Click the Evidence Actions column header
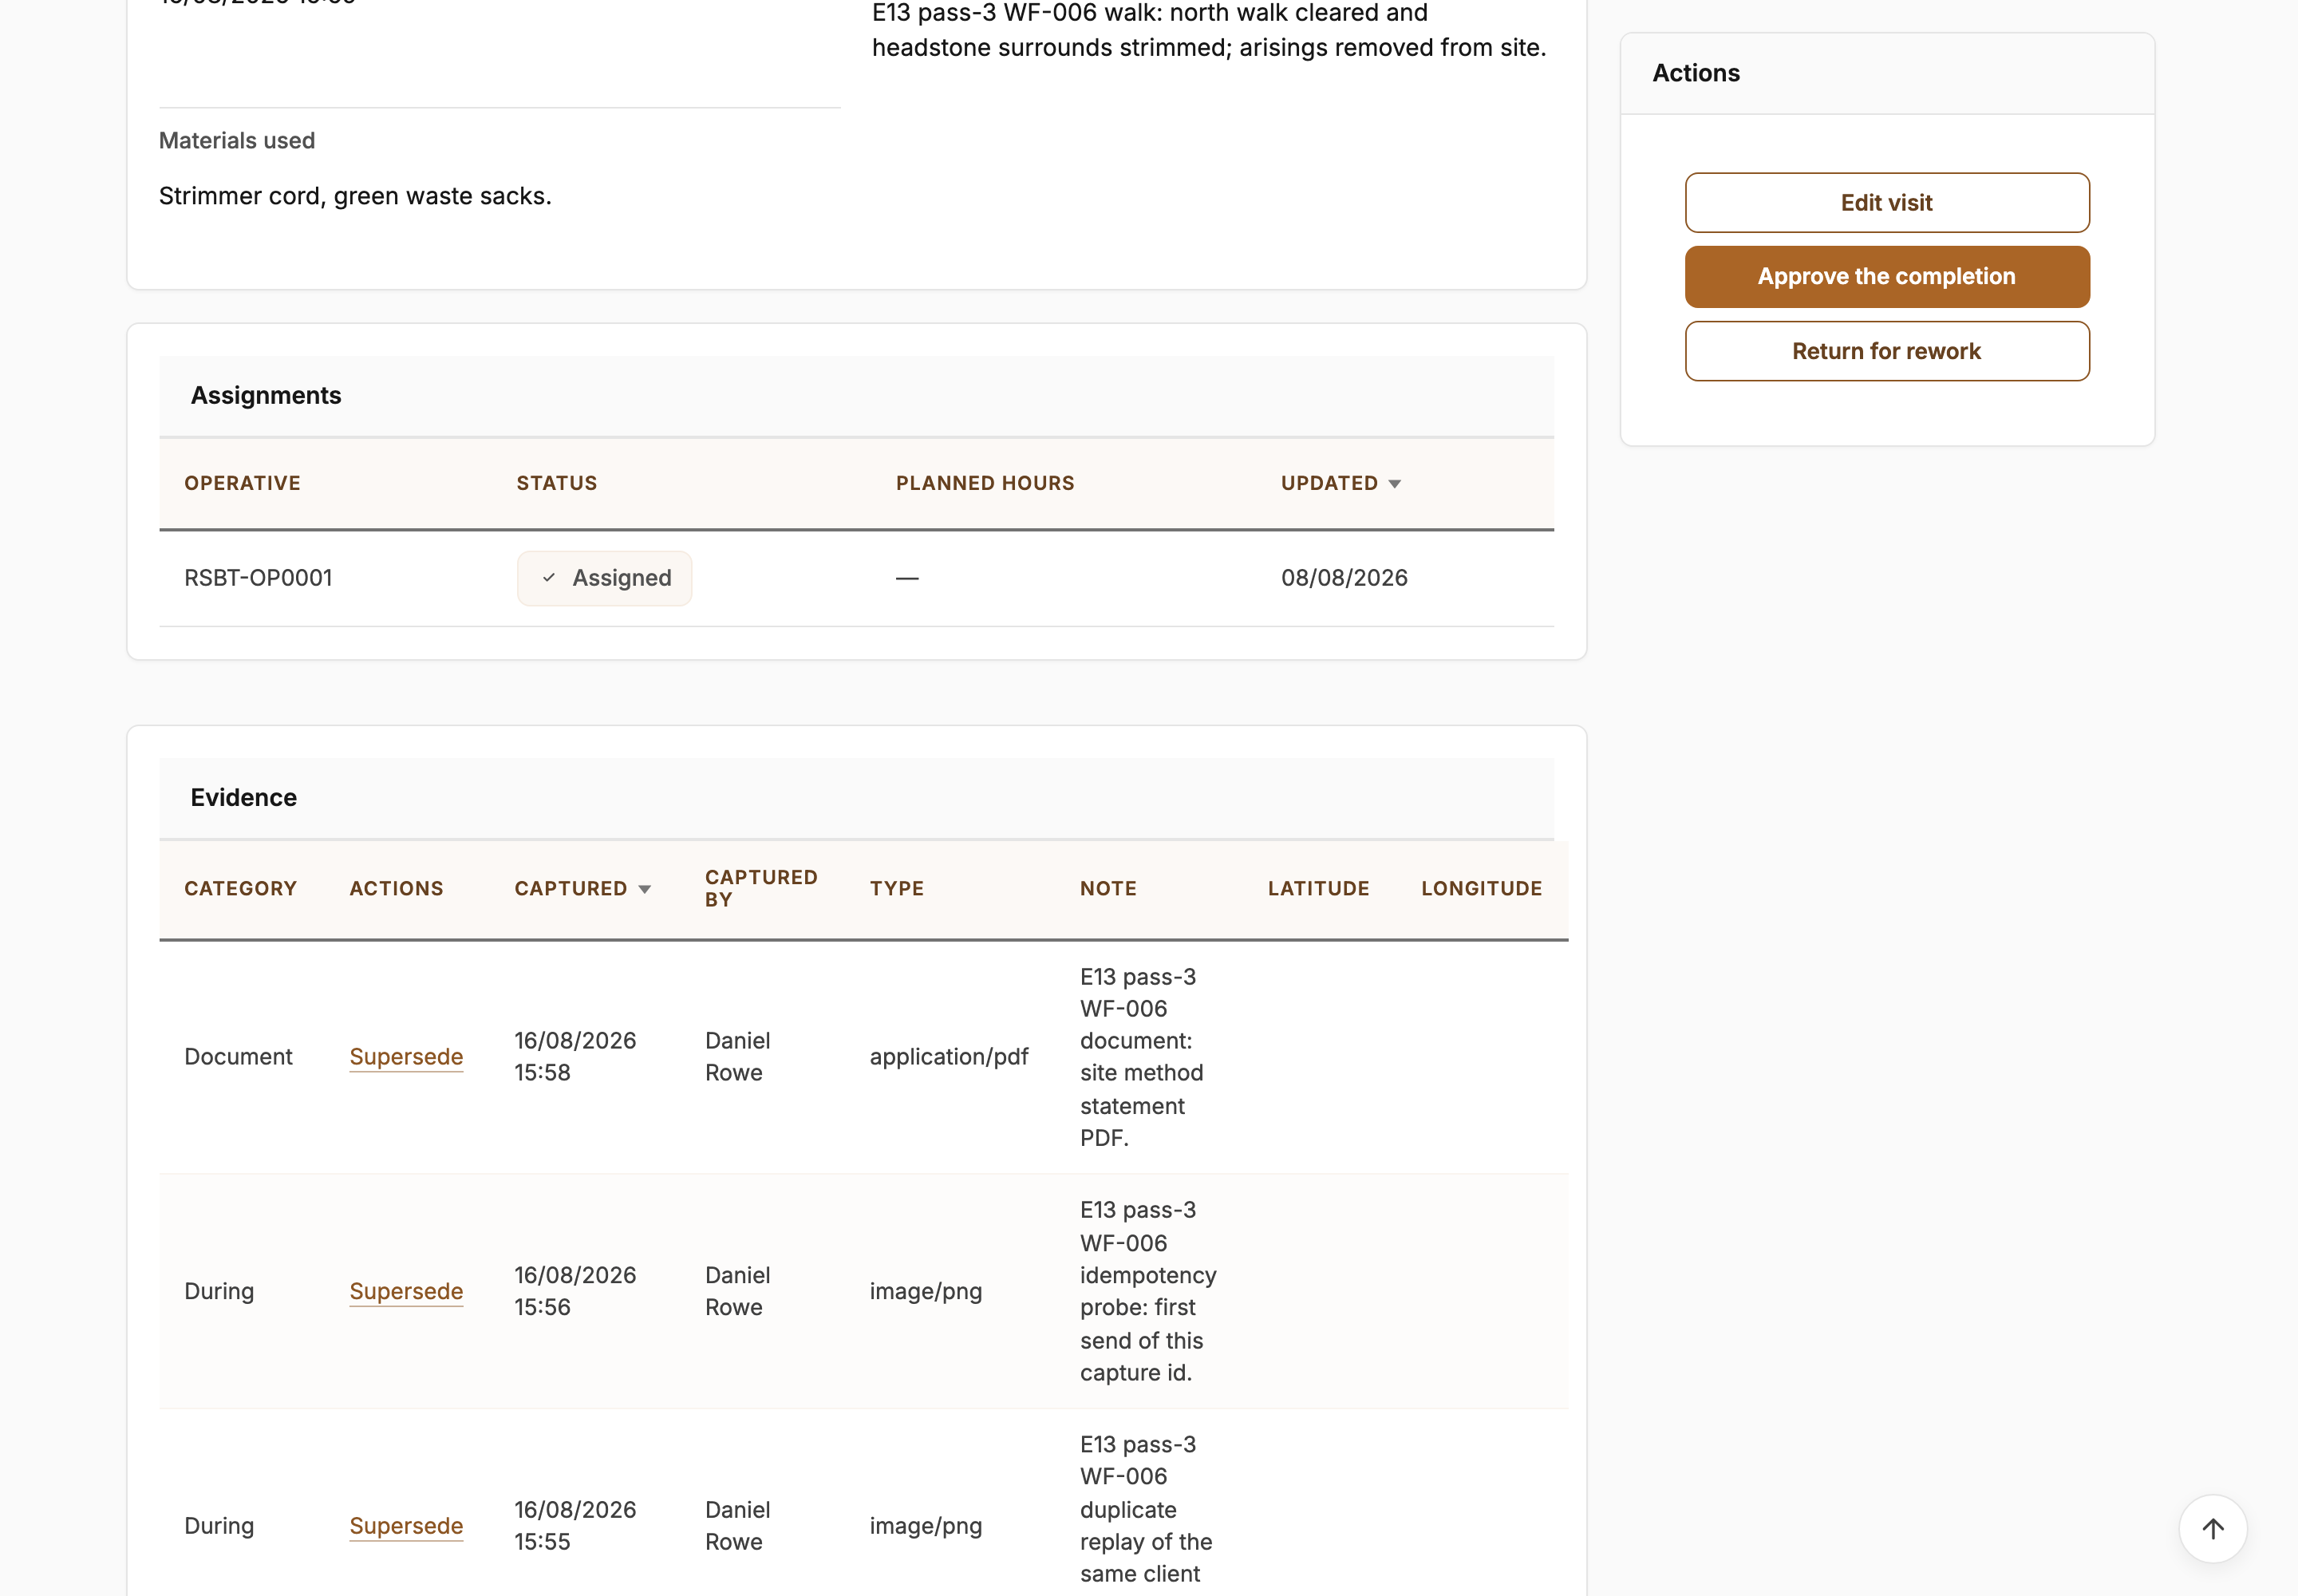 (396, 889)
